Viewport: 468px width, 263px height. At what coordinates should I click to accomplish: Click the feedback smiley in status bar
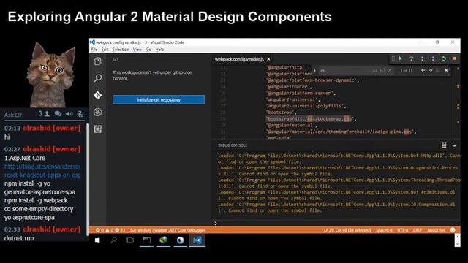[453, 230]
